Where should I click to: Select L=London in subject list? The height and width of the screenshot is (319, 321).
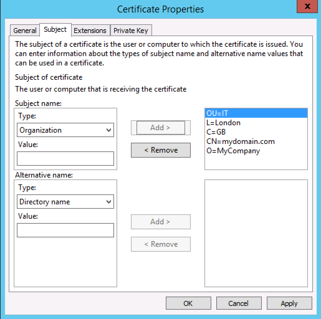tap(223, 123)
